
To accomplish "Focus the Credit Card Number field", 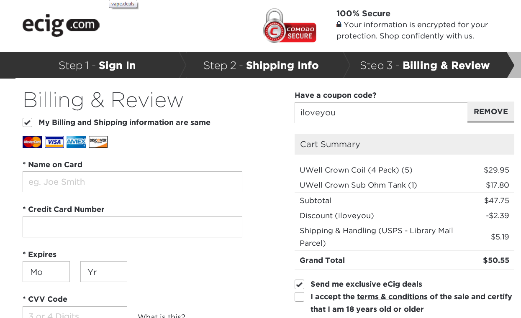I will 132,227.
